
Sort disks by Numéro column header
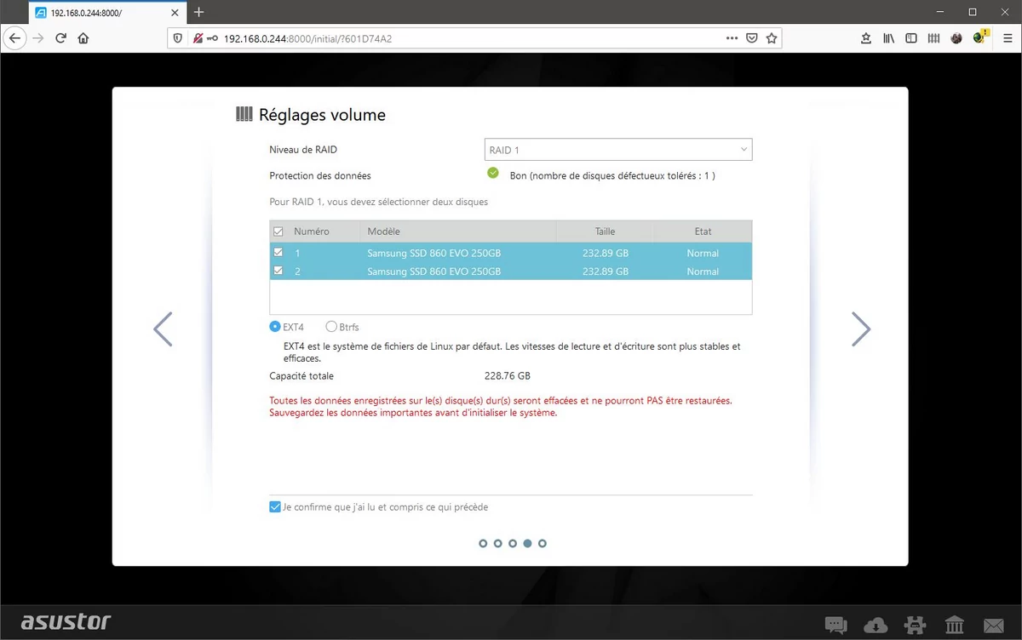[312, 231]
